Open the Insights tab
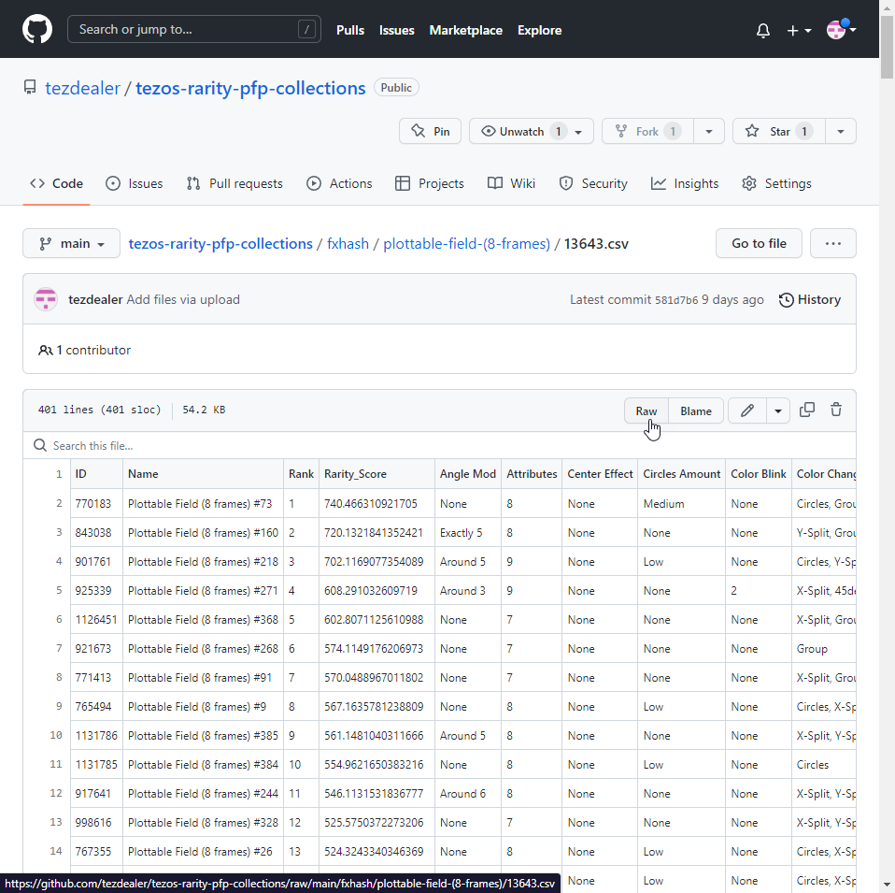The height and width of the screenshot is (893, 895). tap(685, 184)
